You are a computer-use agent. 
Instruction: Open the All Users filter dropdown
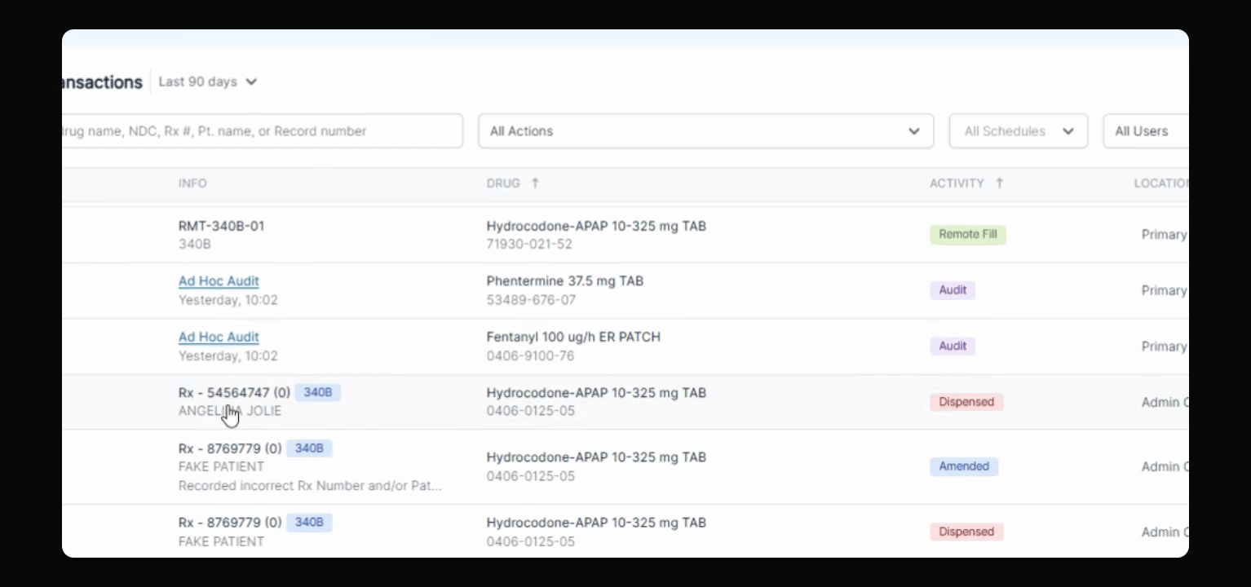[1146, 131]
